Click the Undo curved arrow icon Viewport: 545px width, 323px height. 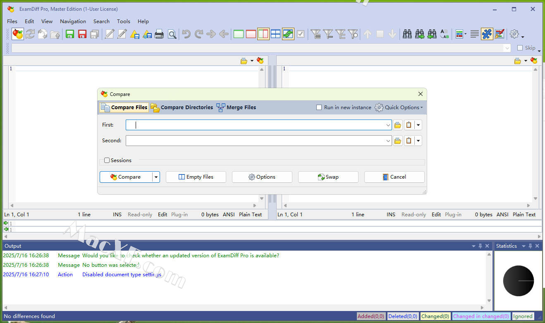coord(186,34)
